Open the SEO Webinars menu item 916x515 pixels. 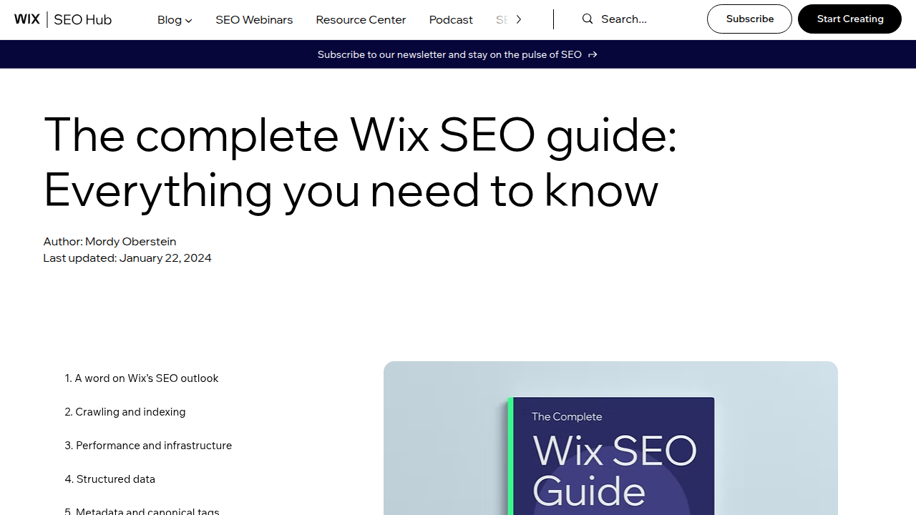click(254, 20)
